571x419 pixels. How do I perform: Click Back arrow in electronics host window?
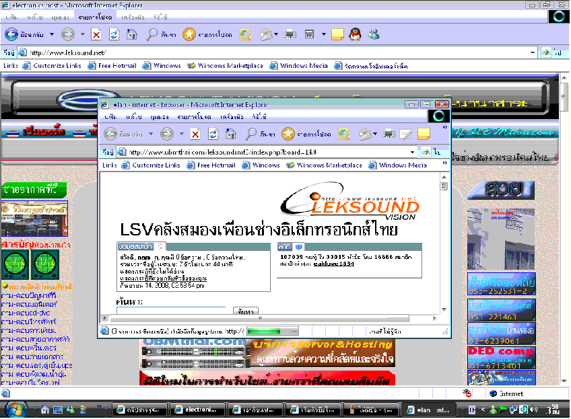[11, 34]
